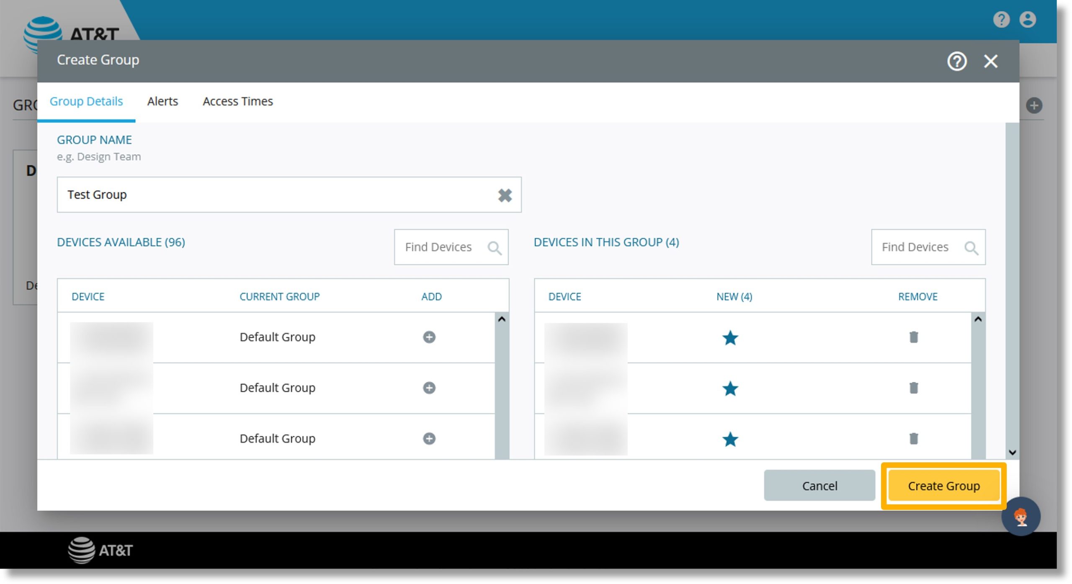Click the search icon in Devices In This Group
This screenshot has height=584, width=1072.
971,247
